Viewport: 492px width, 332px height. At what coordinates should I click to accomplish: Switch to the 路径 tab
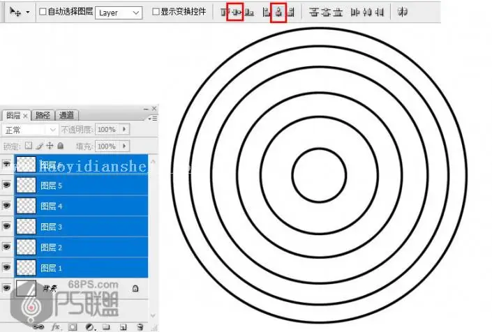(x=43, y=115)
